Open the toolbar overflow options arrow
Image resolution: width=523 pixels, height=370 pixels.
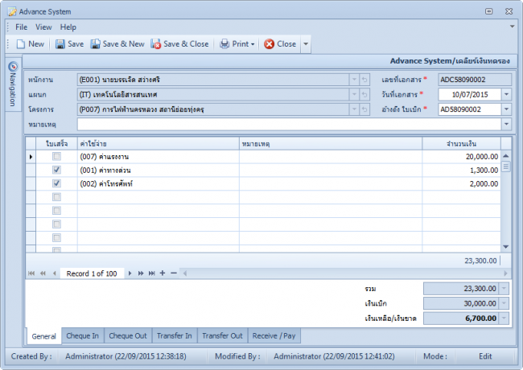306,44
